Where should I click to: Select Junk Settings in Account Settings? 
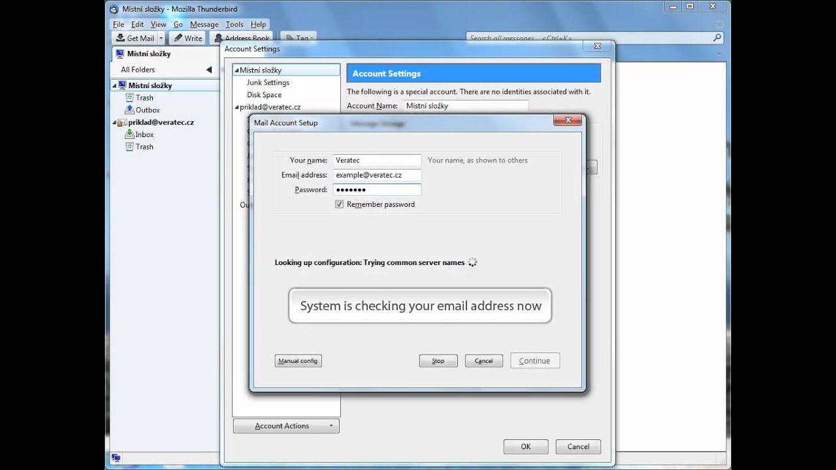point(268,82)
